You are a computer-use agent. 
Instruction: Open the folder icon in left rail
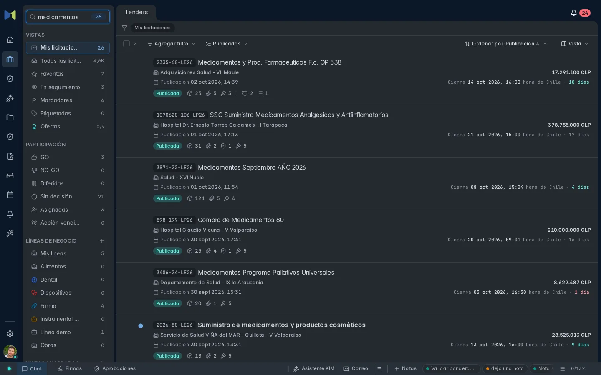click(x=10, y=117)
